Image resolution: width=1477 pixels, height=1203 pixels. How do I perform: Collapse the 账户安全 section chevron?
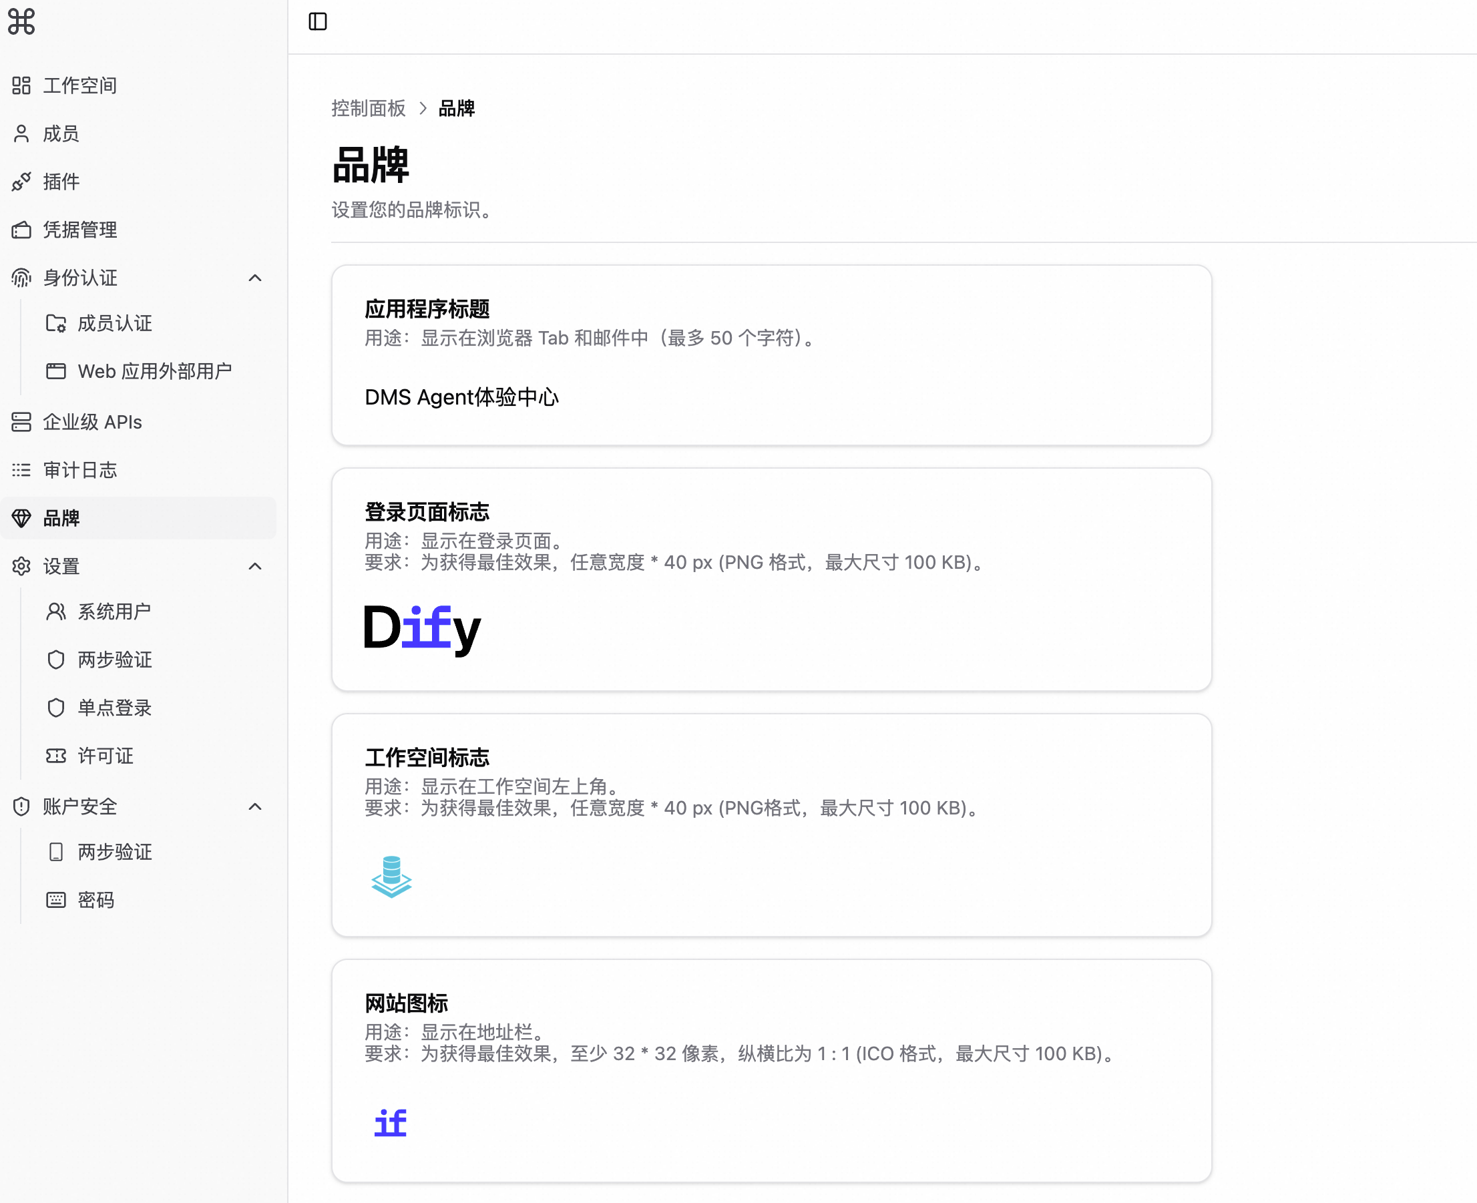pyautogui.click(x=255, y=806)
